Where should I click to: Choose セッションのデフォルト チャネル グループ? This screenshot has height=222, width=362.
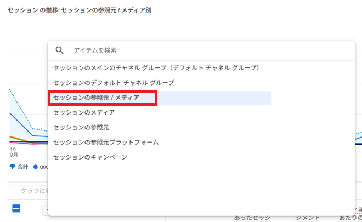(x=114, y=83)
